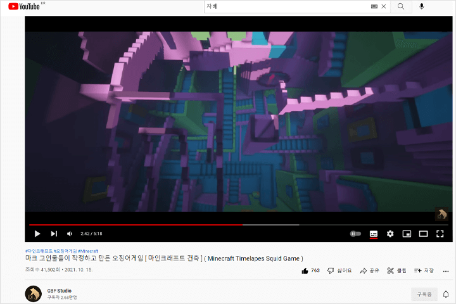Open the on-screen keyboard icon
The height and width of the screenshot is (304, 456).
click(374, 6)
